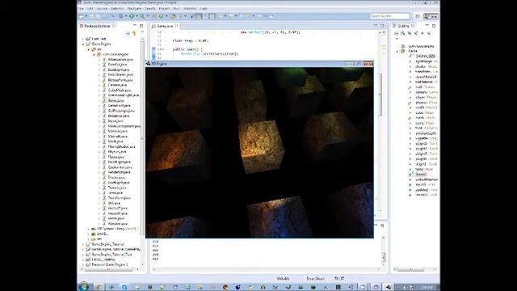
Task: Select Camera.java in Package Explorer
Action: tap(117, 85)
